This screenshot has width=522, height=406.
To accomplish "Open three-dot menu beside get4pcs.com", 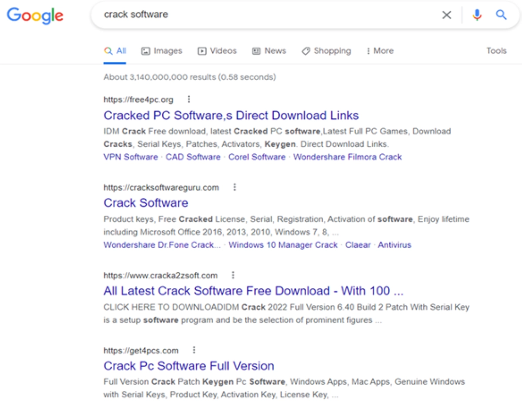I will pyautogui.click(x=194, y=350).
